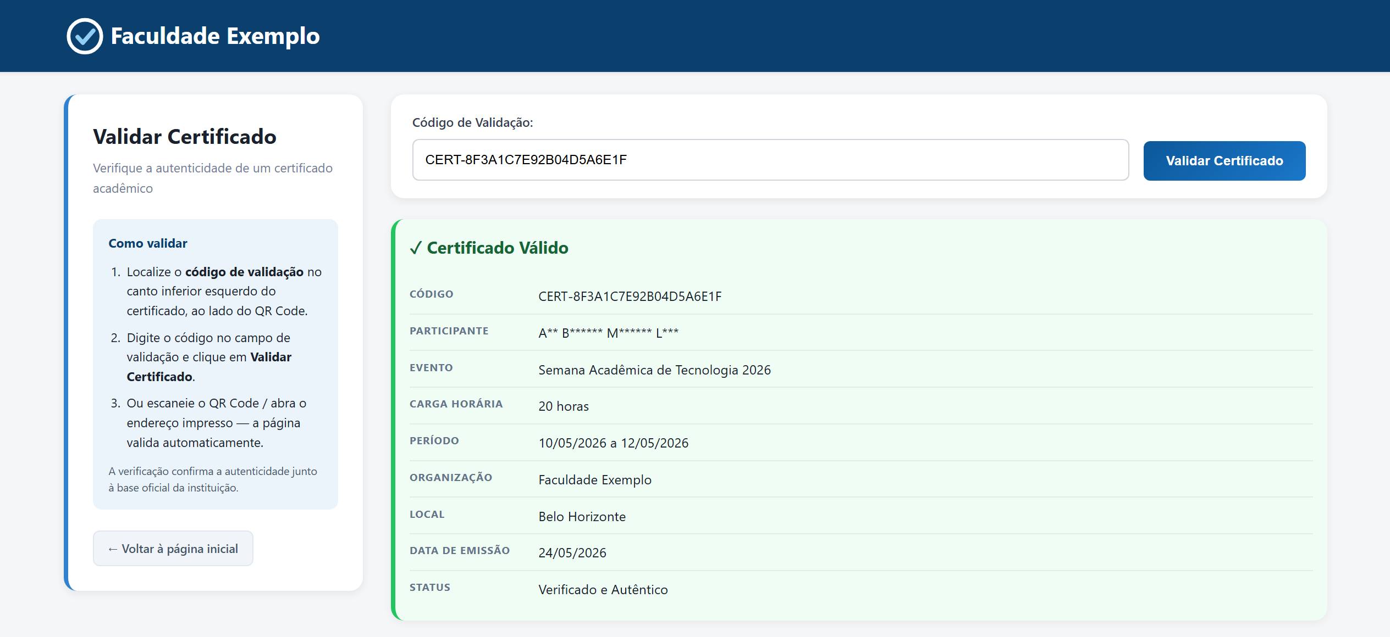Focus the Código de Validação input field
1390x637 pixels.
770,160
